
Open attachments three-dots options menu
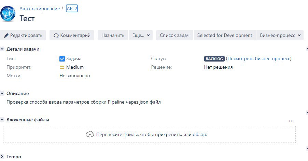[291, 121]
